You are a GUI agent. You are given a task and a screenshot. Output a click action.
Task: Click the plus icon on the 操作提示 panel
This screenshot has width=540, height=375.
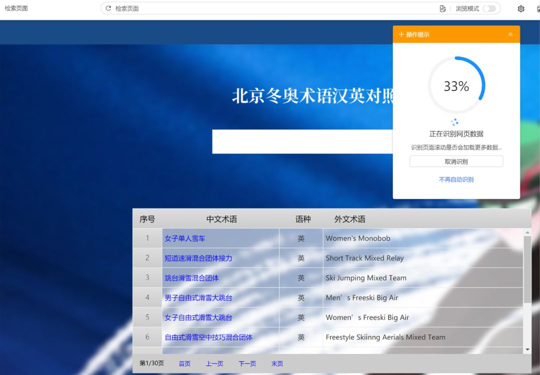[400, 34]
